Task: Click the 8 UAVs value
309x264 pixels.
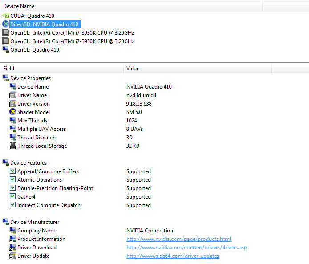Action: tap(134, 129)
